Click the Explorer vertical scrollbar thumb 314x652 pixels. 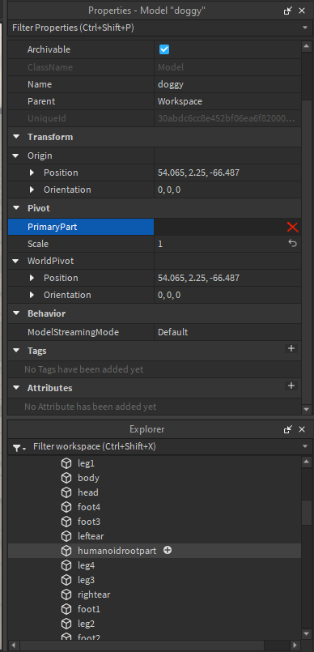click(307, 512)
